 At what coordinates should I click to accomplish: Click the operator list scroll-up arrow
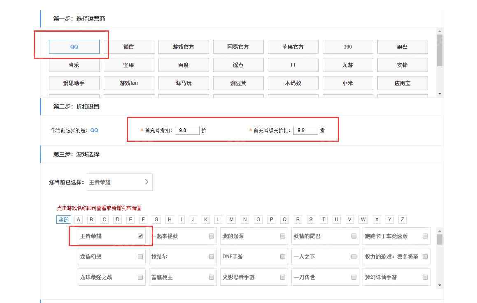point(440,31)
